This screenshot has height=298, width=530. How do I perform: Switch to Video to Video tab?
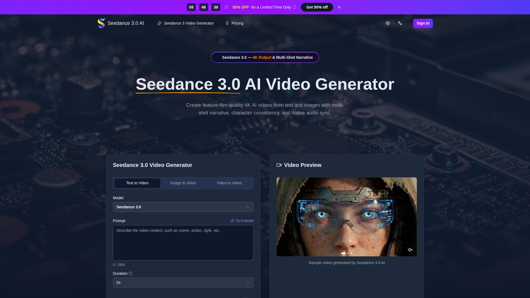pos(229,183)
